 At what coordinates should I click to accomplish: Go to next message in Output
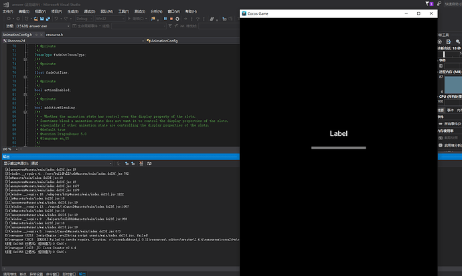point(133,163)
